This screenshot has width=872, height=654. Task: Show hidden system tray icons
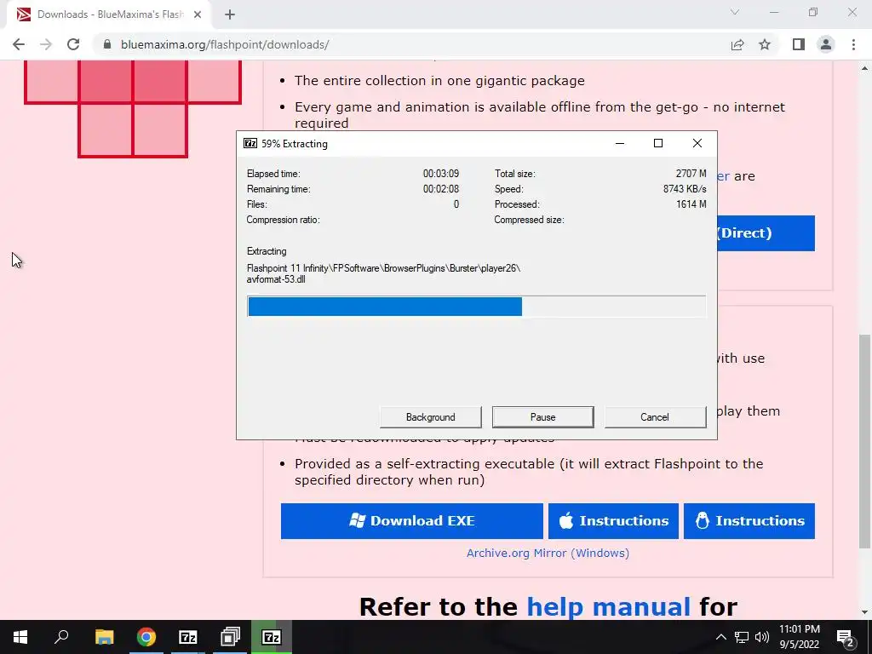pyautogui.click(x=720, y=637)
